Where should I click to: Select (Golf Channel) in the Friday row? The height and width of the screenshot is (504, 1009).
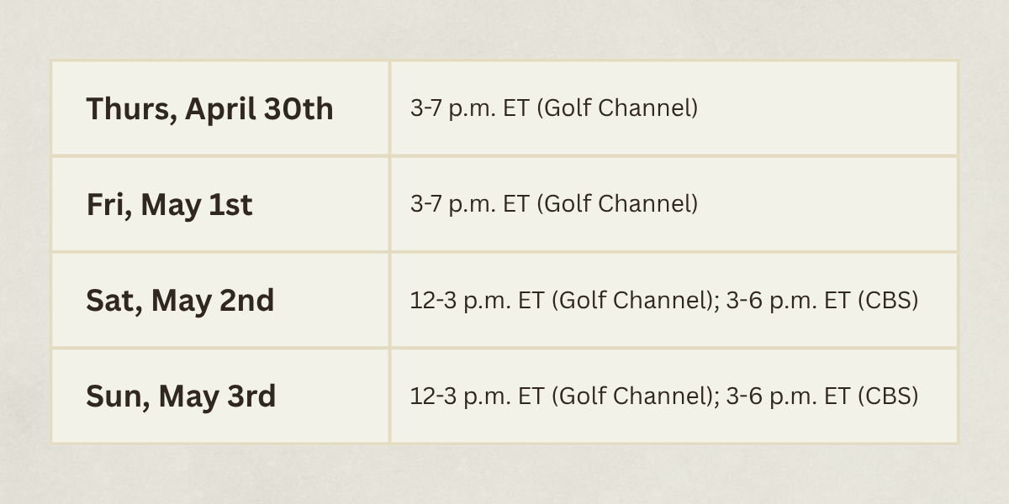pos(615,204)
